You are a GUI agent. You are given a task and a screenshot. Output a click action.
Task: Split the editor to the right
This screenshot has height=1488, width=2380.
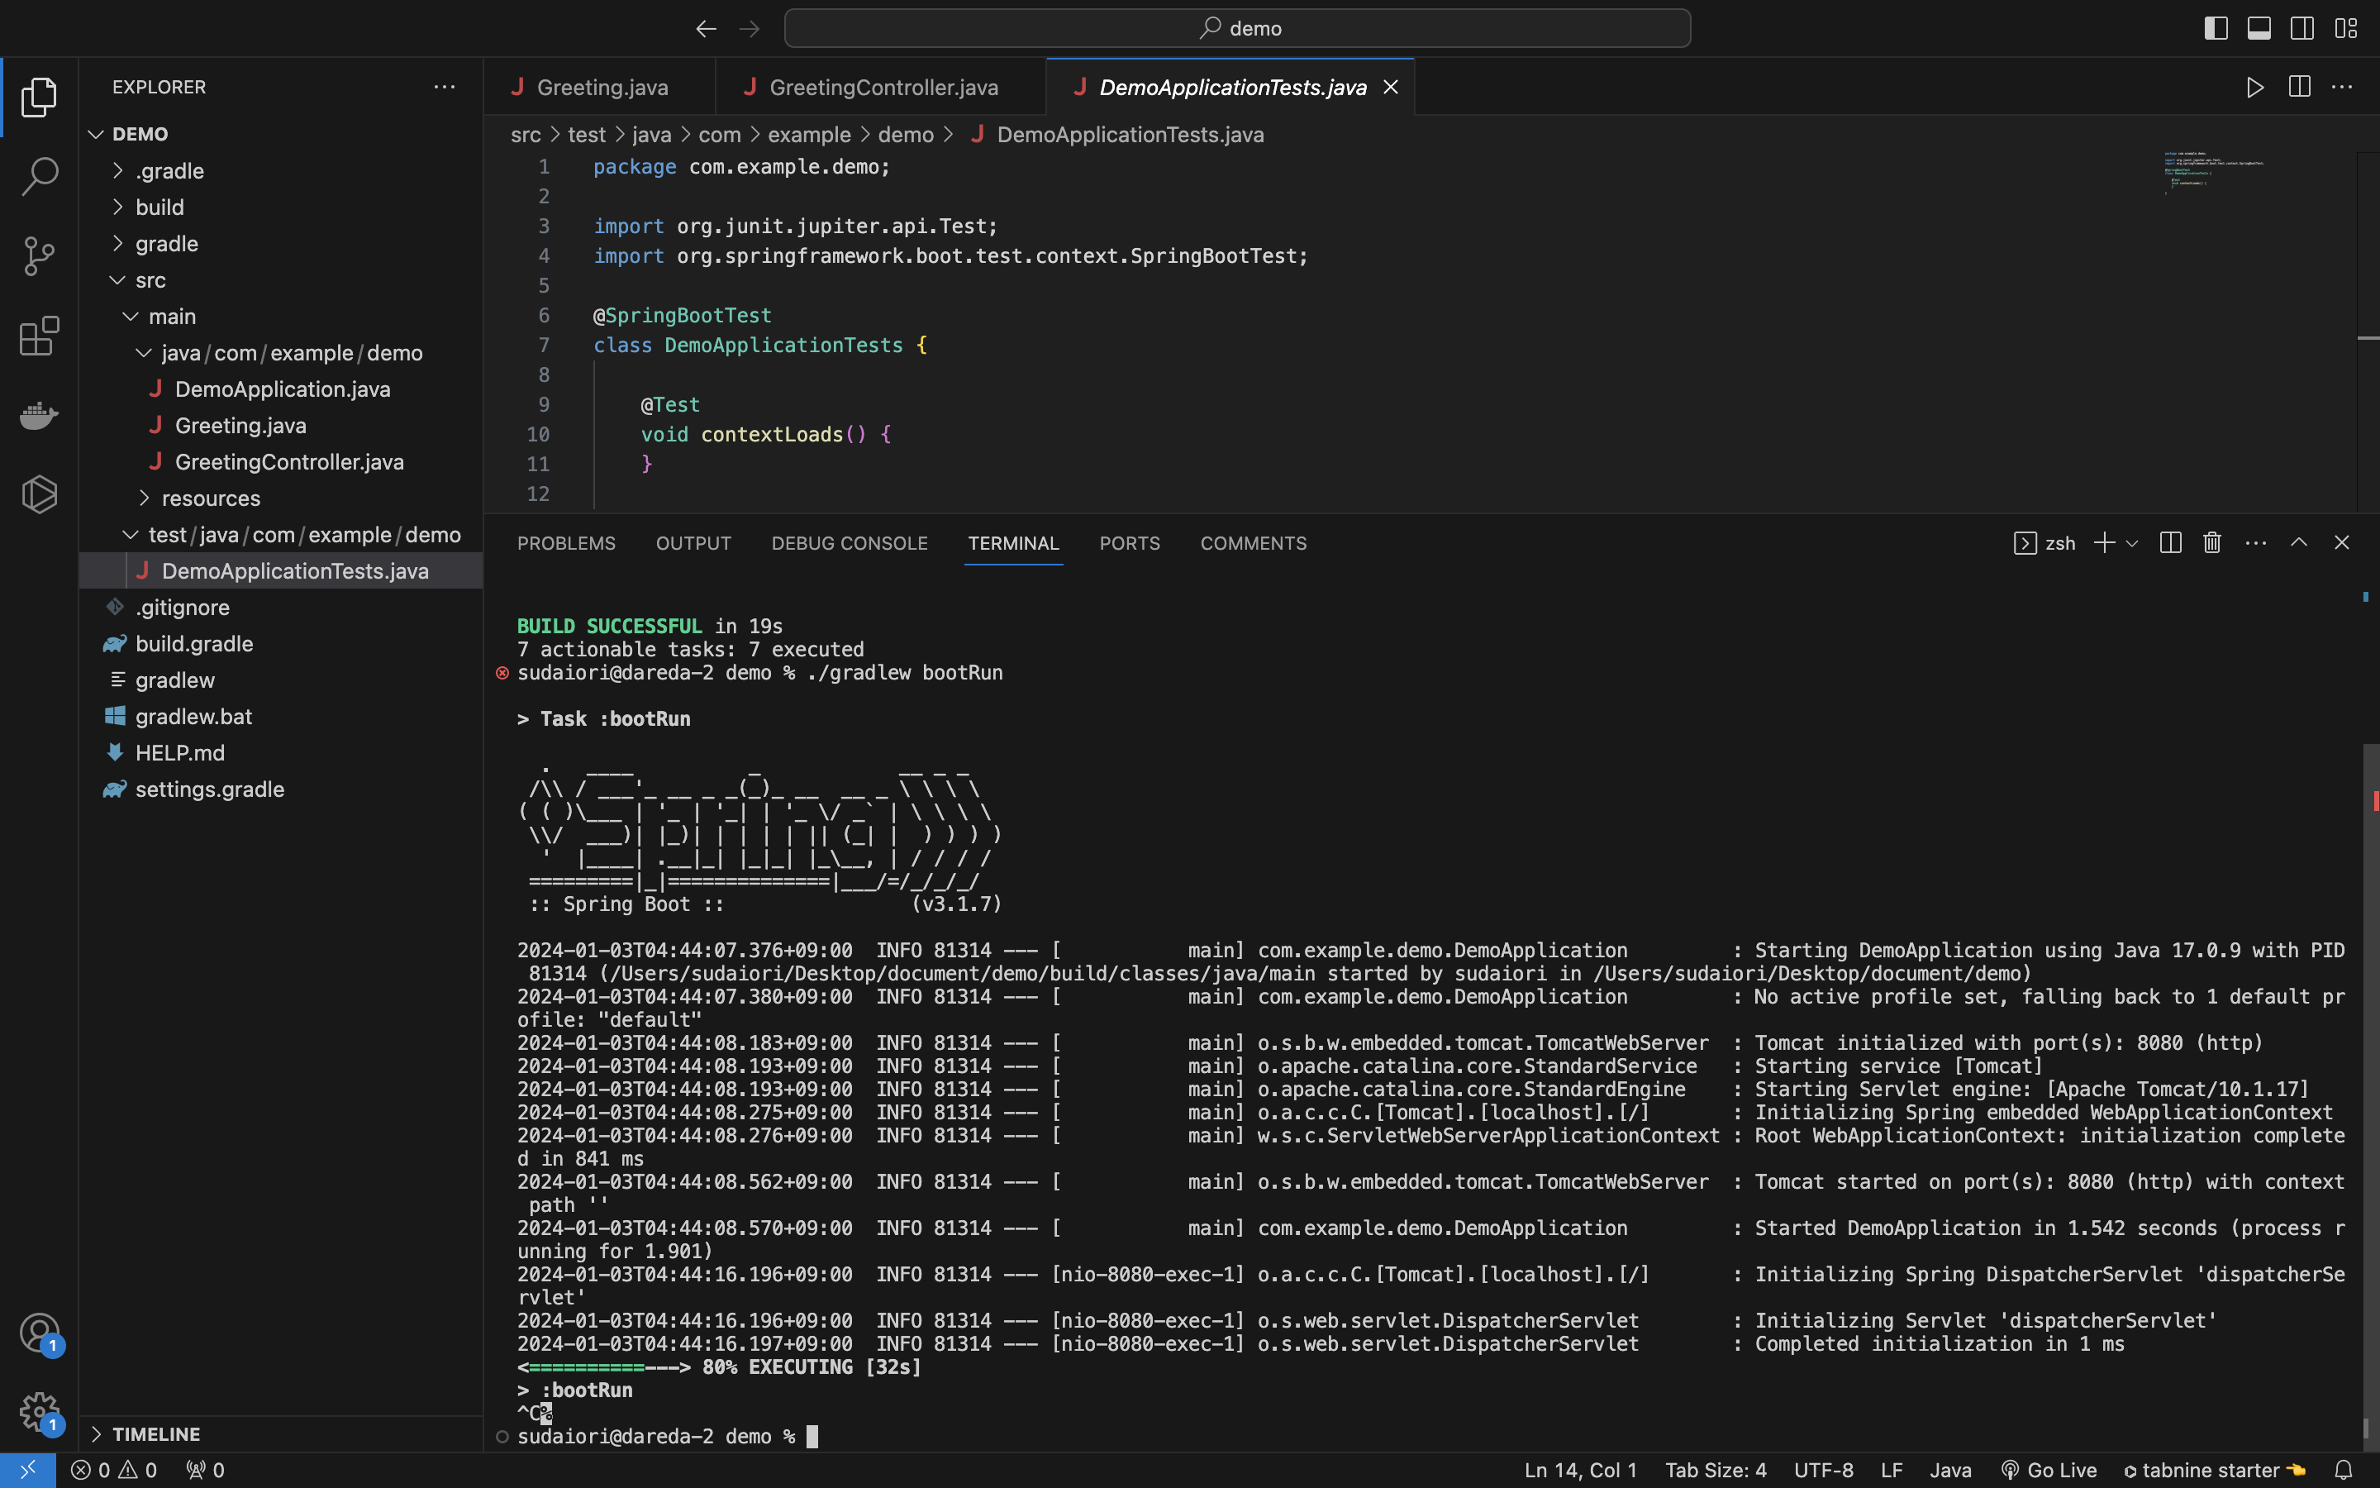(2298, 87)
